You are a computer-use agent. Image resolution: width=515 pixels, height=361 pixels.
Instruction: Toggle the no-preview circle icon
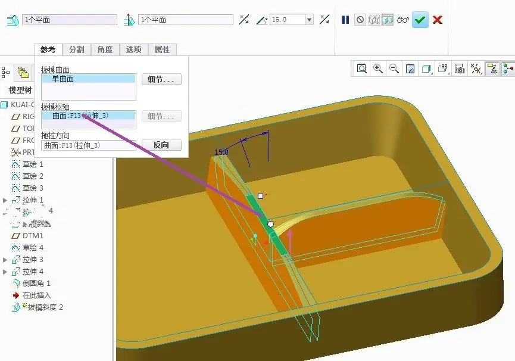tap(360, 20)
